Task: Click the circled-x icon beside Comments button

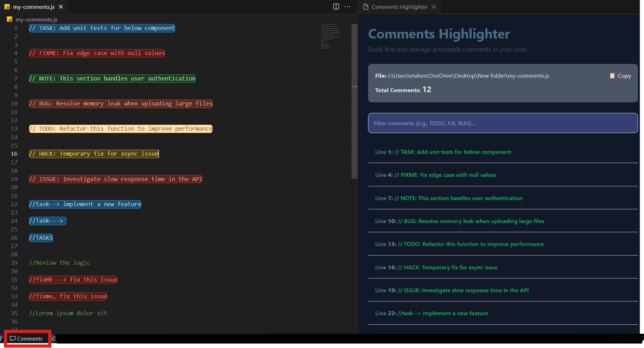Action: (53, 338)
